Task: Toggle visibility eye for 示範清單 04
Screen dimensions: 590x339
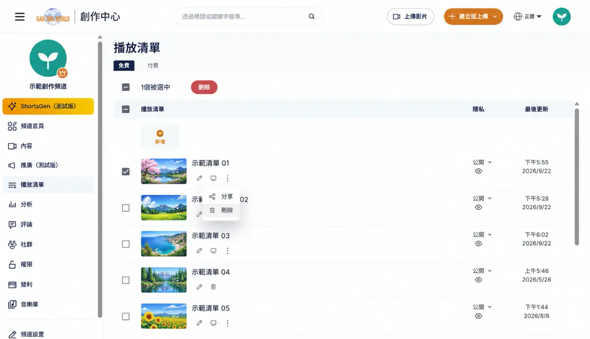Action: 478,279
